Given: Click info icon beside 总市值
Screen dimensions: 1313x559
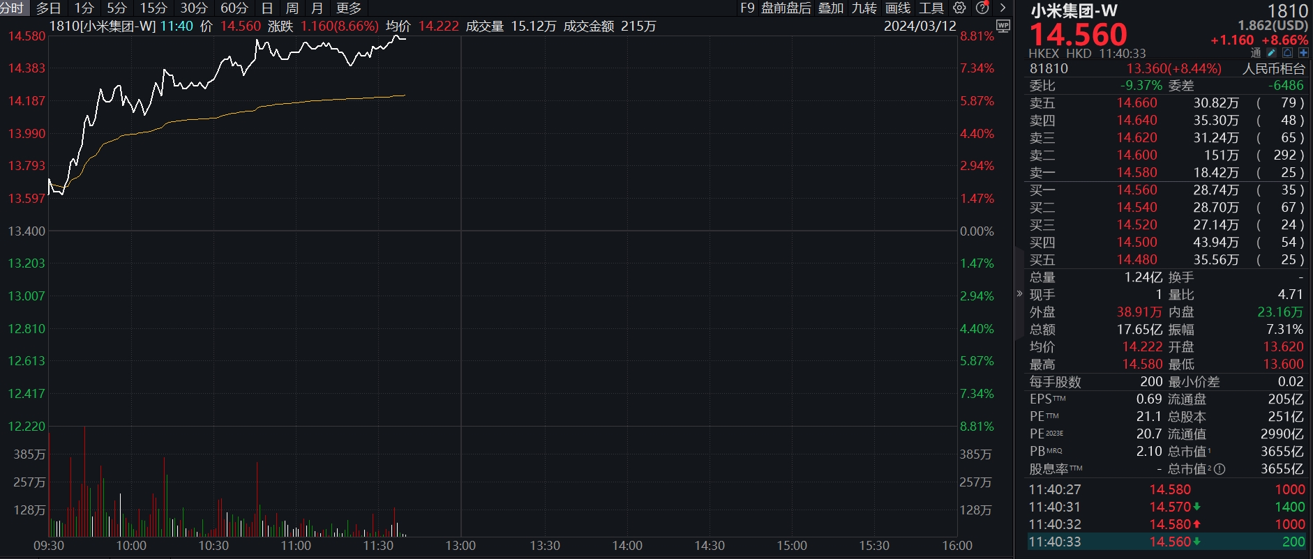Looking at the screenshot, I should 1220,469.
